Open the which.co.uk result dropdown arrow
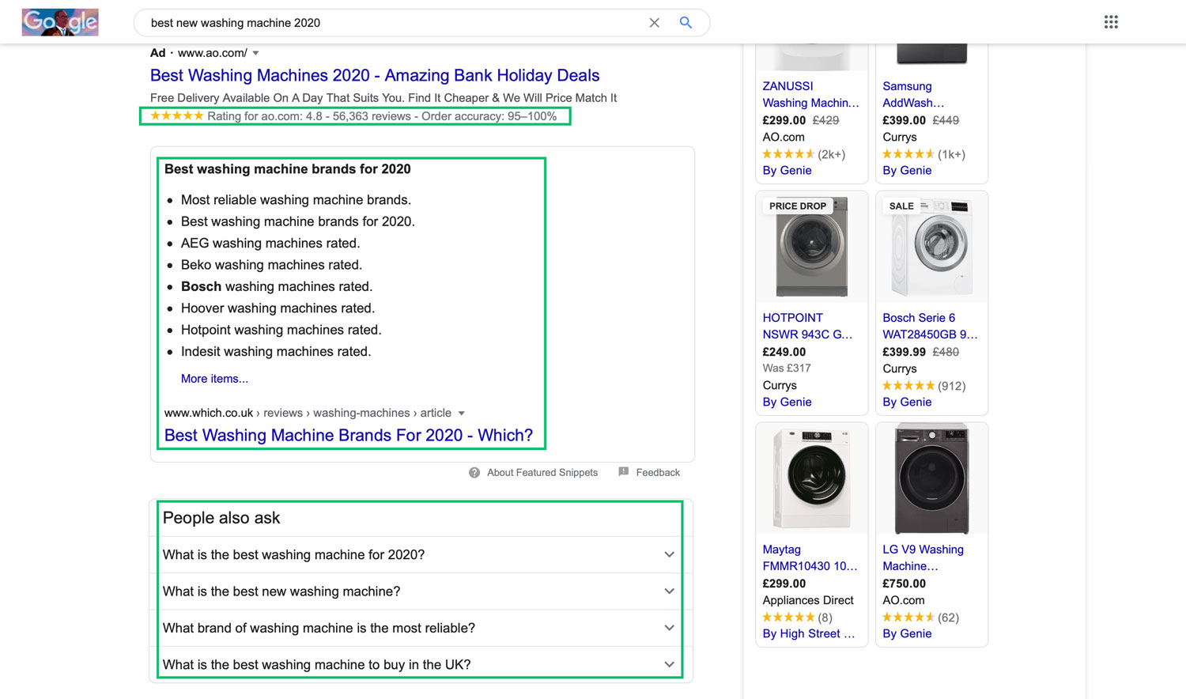 (x=462, y=413)
